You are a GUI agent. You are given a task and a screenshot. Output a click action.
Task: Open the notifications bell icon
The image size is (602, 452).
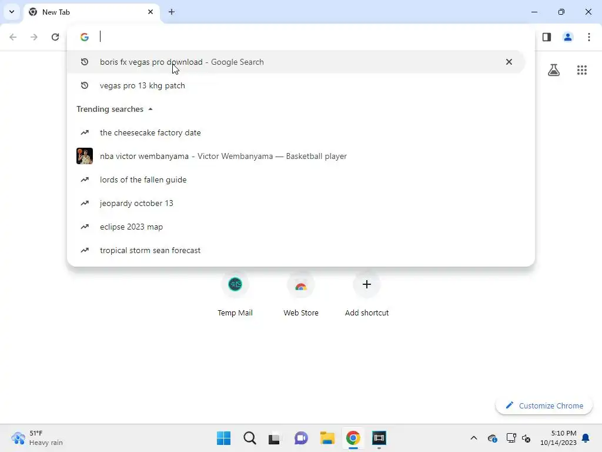coord(586,438)
